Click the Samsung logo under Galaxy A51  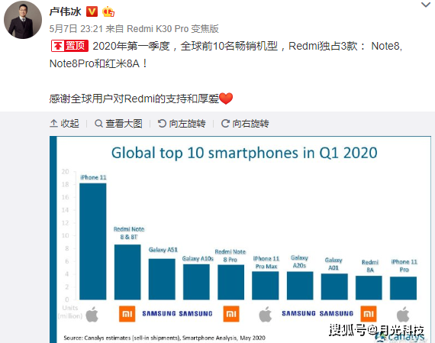[x=159, y=313]
